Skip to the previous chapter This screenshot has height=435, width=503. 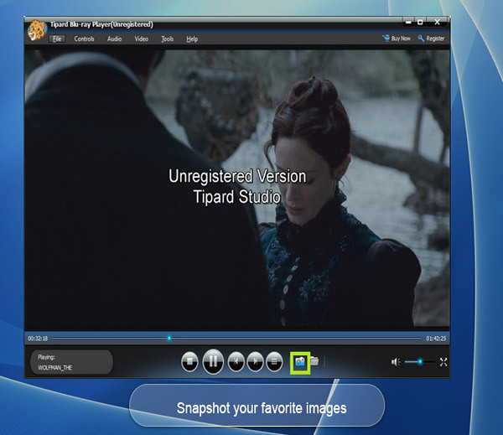[x=236, y=361]
